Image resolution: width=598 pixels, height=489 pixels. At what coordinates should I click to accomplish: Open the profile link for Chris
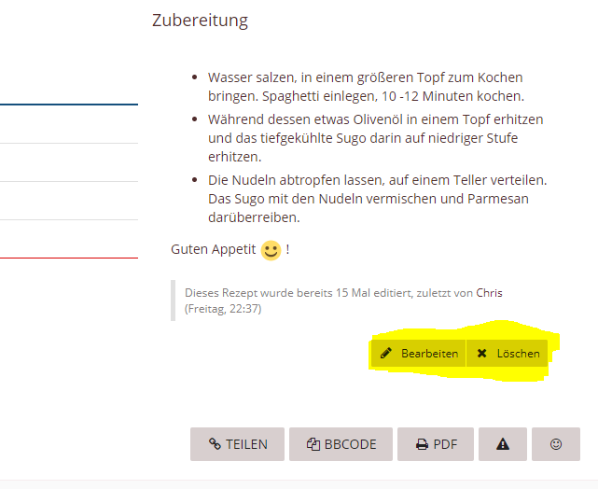tap(489, 293)
